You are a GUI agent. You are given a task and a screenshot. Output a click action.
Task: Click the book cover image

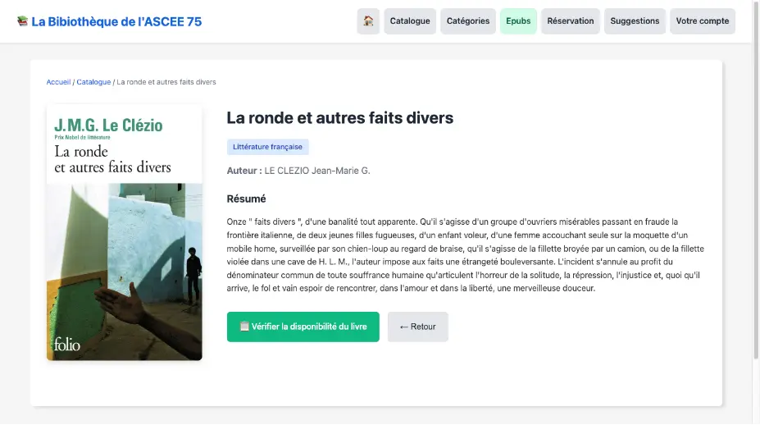click(x=124, y=232)
